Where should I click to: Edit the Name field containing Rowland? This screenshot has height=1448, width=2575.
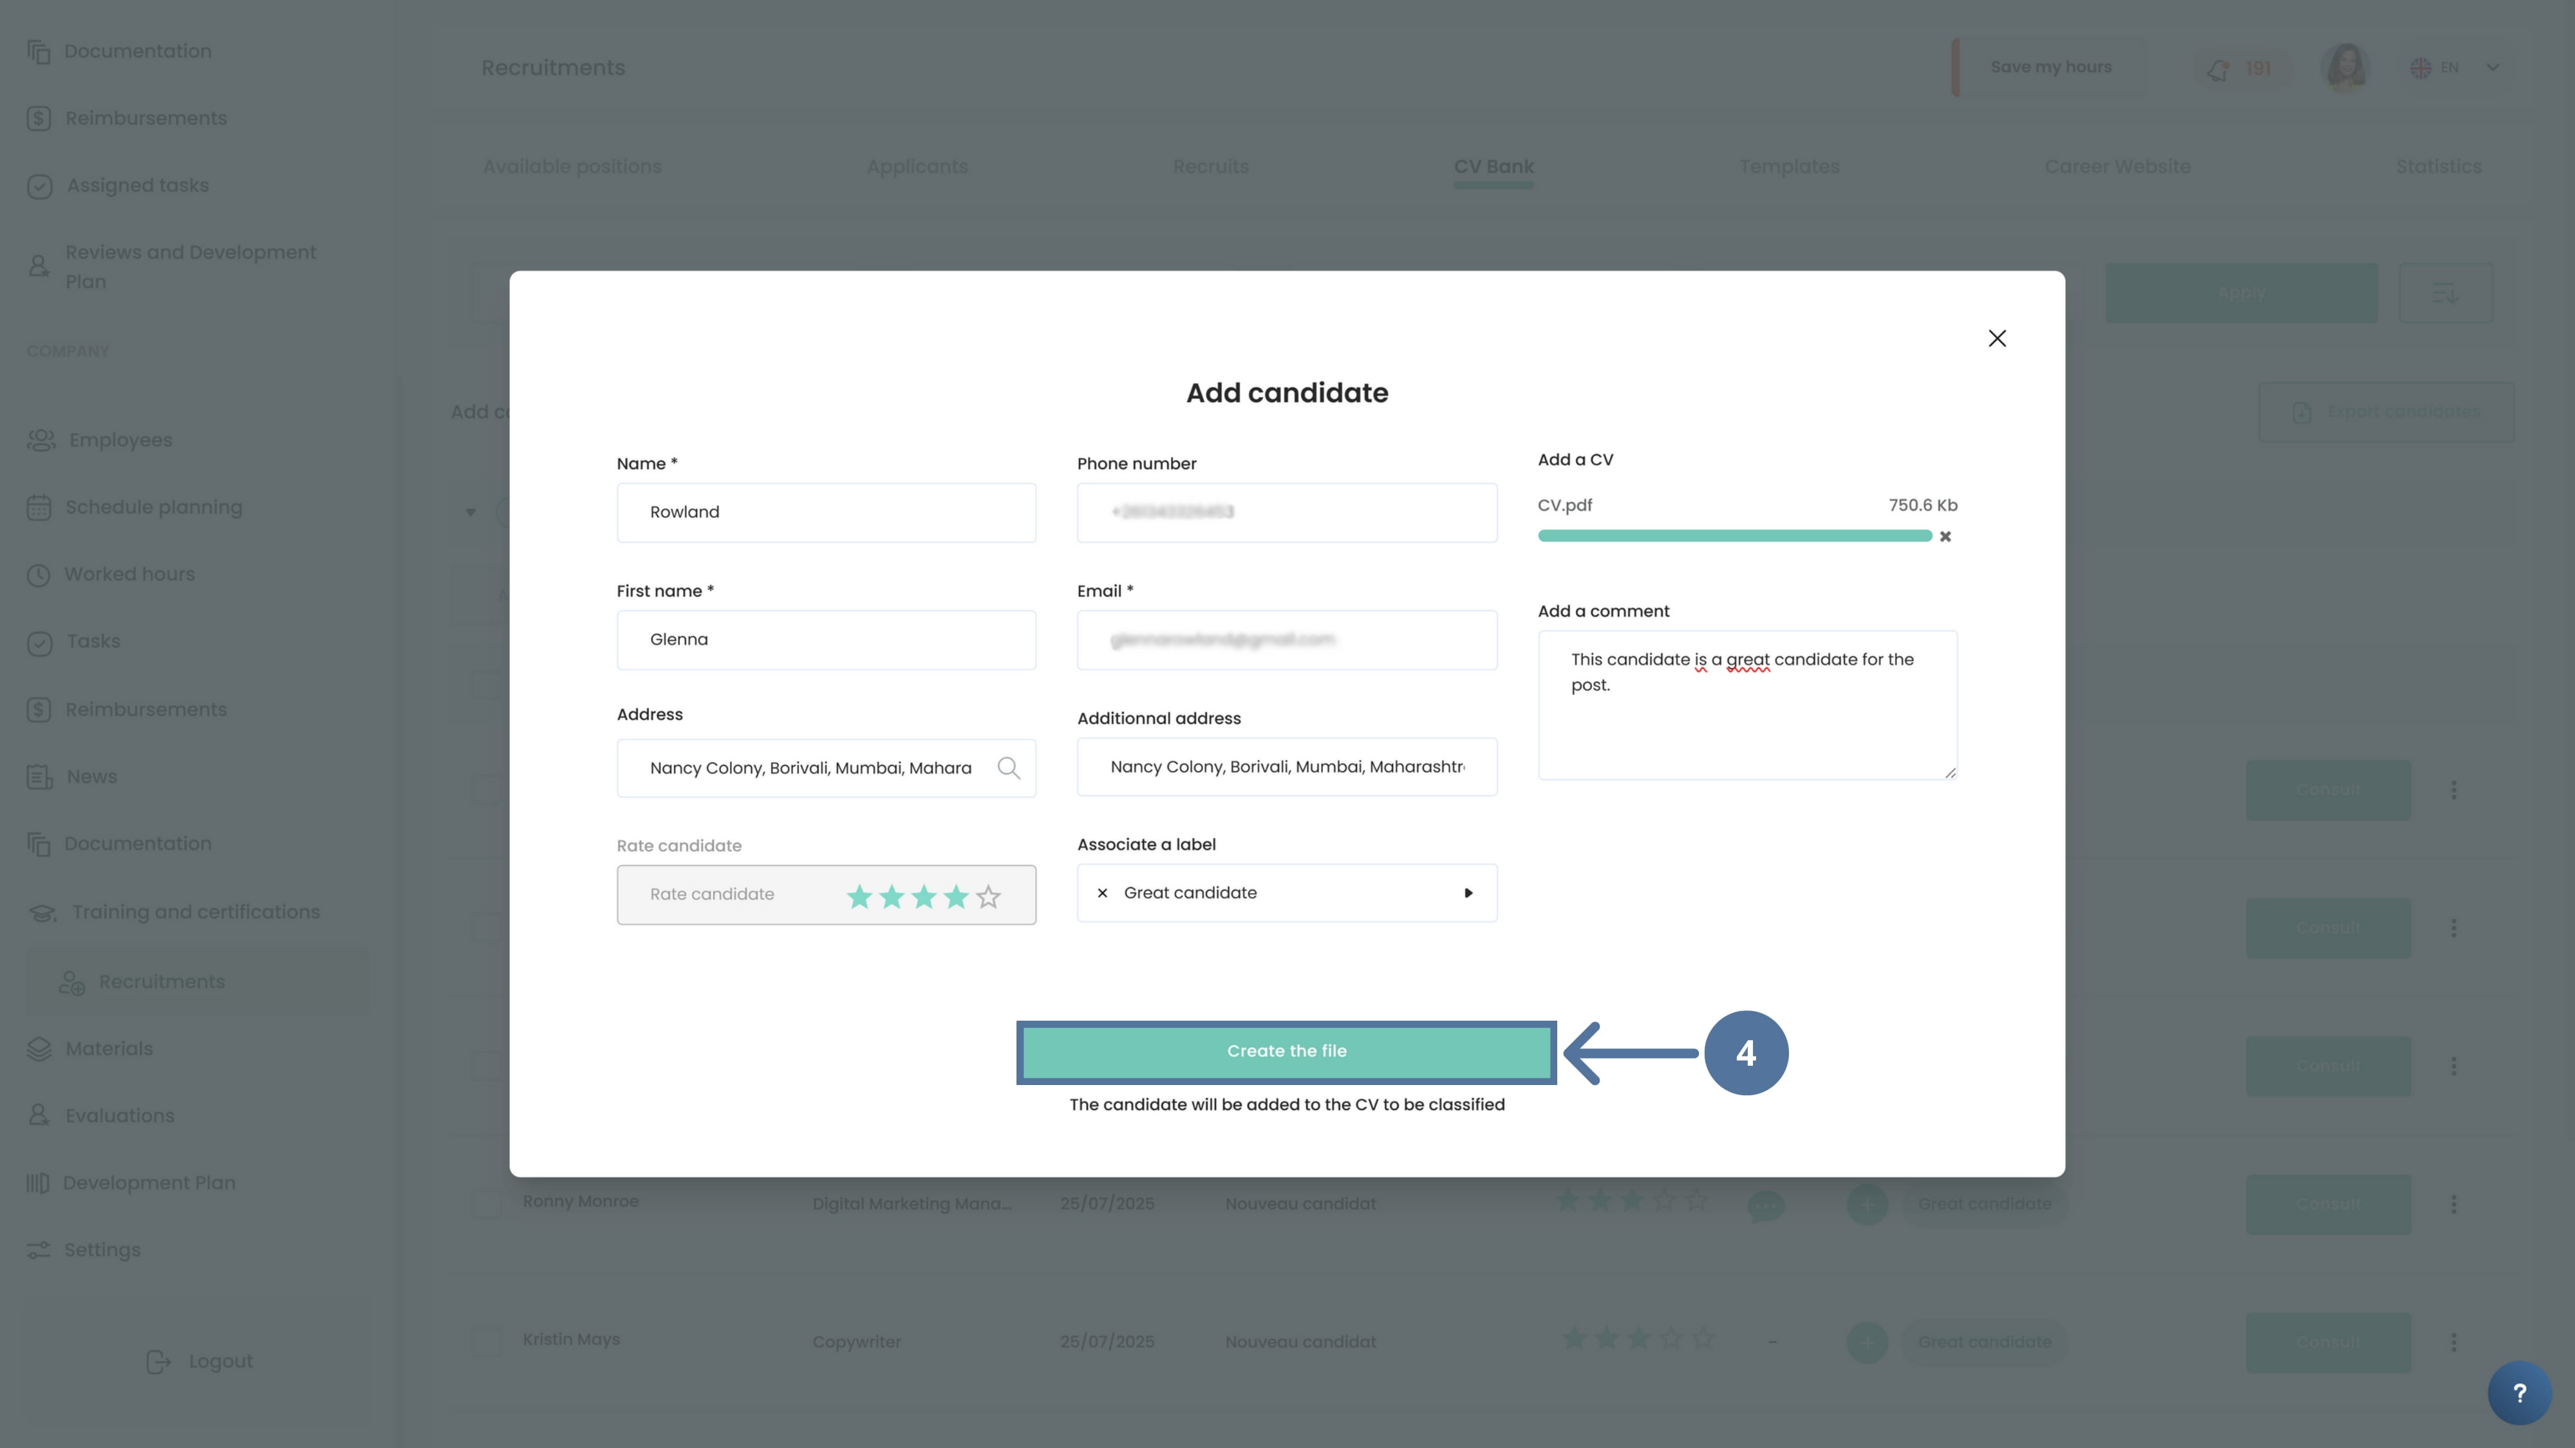(826, 513)
